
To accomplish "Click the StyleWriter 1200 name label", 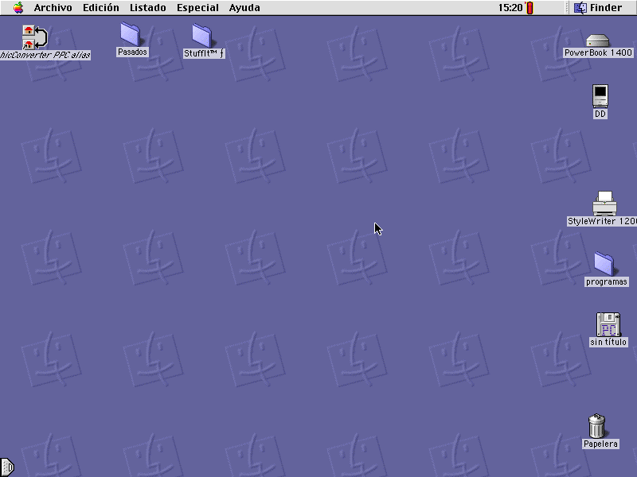I will (x=602, y=221).
